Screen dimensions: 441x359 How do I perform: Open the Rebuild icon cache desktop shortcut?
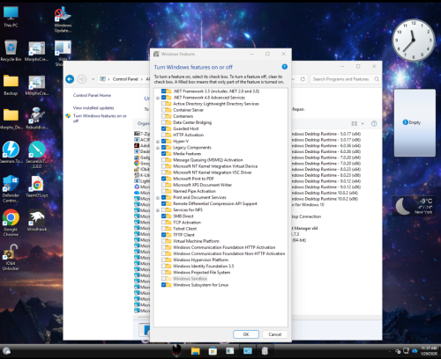tap(37, 119)
